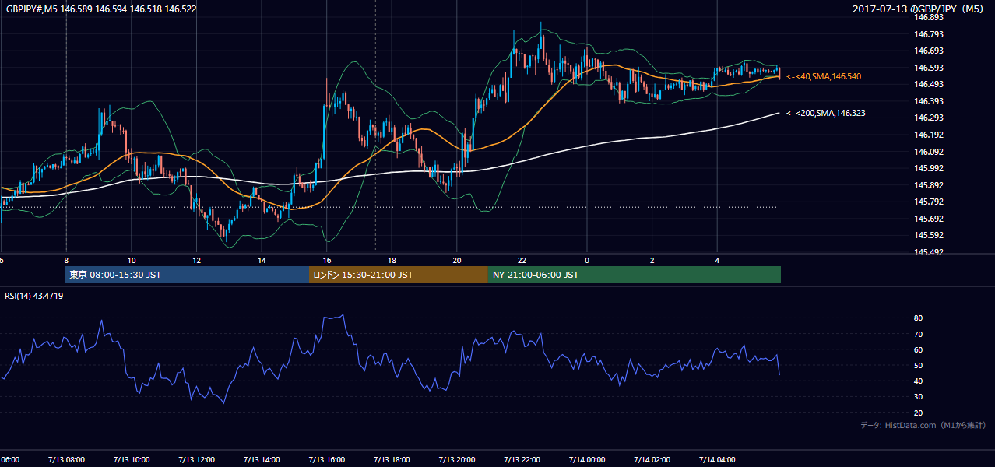Click price level 146.593 on the axis
The width and height of the screenshot is (995, 467).
[928, 68]
